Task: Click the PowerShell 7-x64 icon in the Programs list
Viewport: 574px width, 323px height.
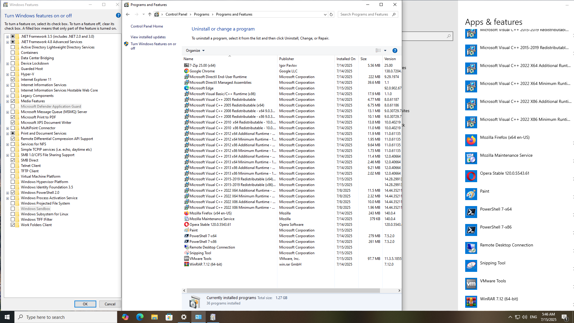Action: pyautogui.click(x=186, y=236)
